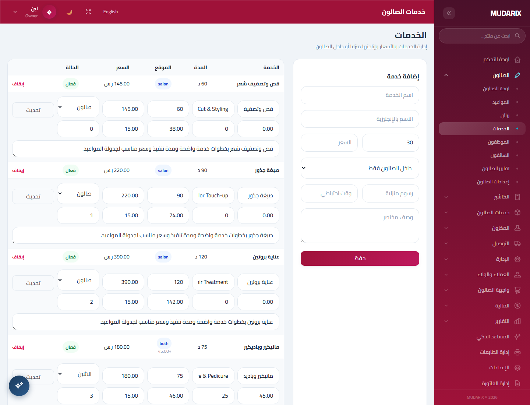Click إيقاف for the صبغة جذور service
The height and width of the screenshot is (405, 530).
[18, 170]
